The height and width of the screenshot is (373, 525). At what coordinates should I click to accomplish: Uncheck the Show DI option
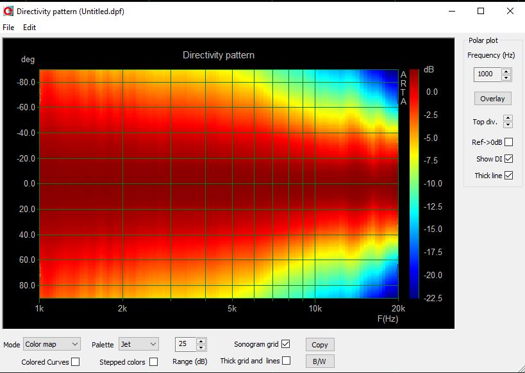[508, 159]
